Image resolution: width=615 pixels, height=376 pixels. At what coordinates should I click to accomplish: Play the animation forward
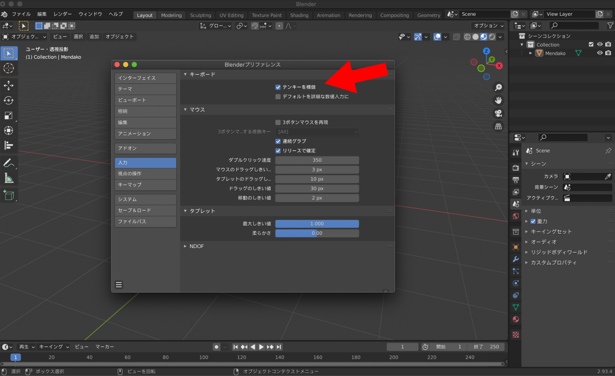coord(261,347)
